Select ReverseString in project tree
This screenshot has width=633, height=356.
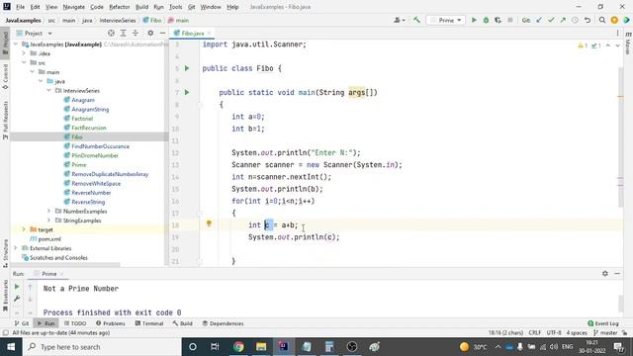tap(88, 202)
